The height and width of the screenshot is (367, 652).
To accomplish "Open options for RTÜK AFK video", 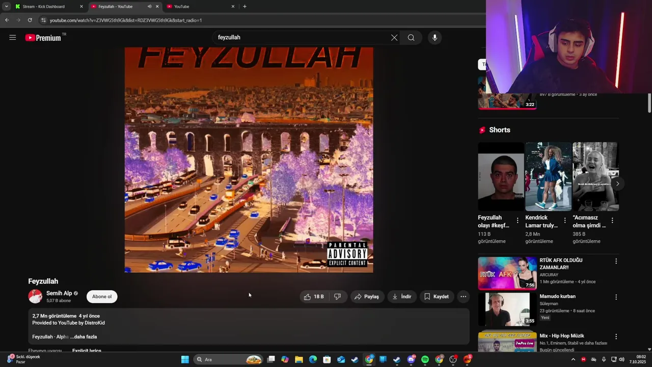I will (x=616, y=261).
